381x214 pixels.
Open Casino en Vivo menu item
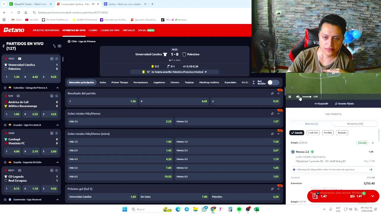click(110, 30)
